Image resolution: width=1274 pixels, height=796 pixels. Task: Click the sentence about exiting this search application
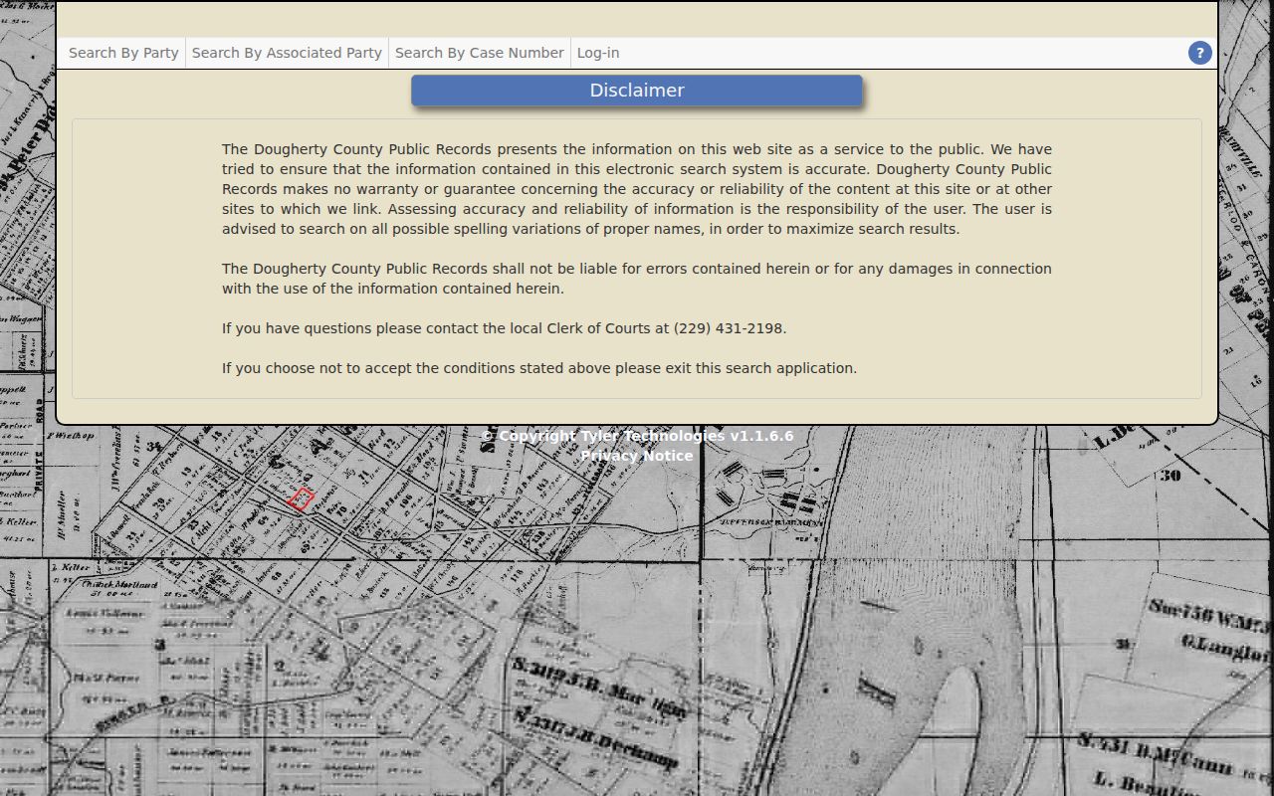click(539, 368)
